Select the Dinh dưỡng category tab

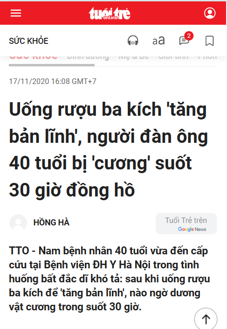tap(88, 57)
